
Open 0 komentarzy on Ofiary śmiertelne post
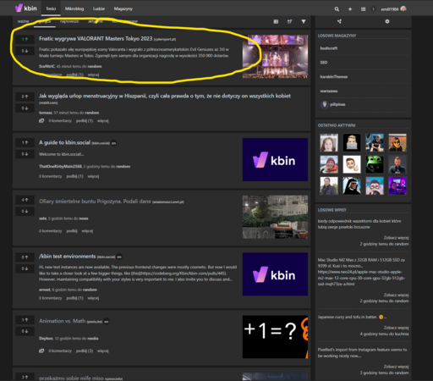click(50, 231)
